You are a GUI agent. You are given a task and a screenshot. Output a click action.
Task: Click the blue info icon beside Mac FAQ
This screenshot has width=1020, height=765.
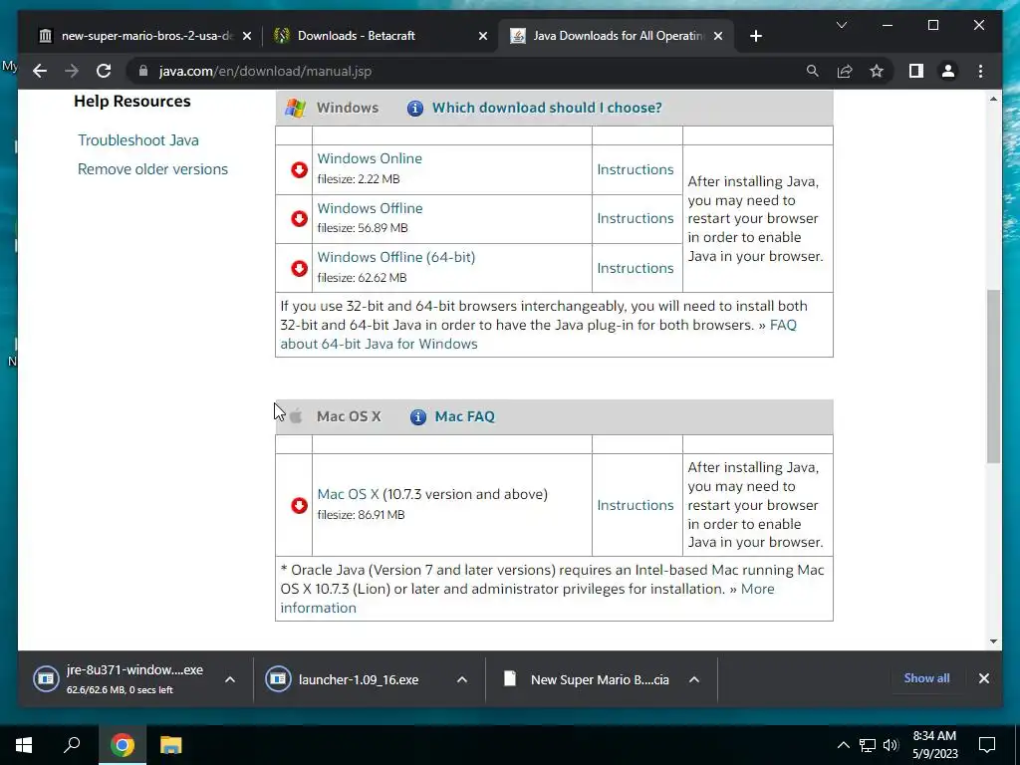click(x=417, y=417)
